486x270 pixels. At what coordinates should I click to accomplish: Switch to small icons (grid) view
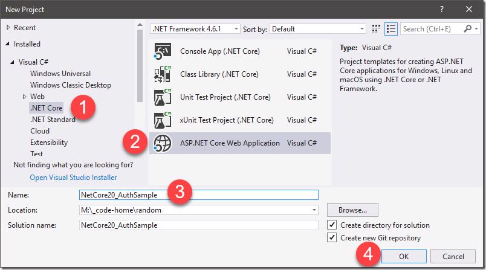point(376,29)
